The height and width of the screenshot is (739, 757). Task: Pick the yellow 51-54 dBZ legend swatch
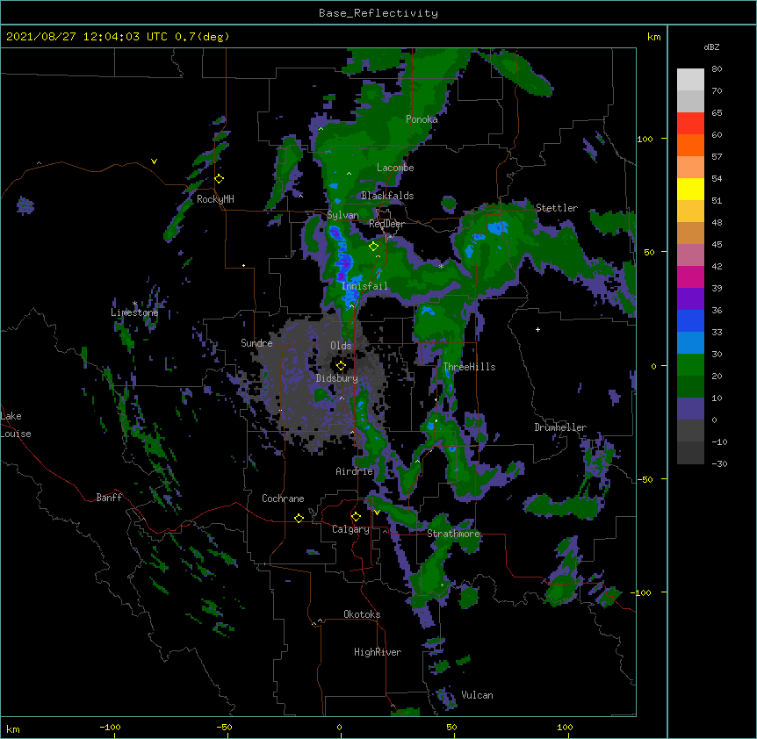click(690, 189)
